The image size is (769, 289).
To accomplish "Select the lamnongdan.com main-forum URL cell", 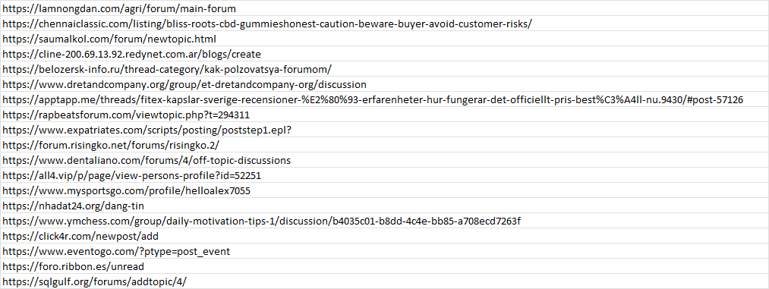I will point(384,8).
